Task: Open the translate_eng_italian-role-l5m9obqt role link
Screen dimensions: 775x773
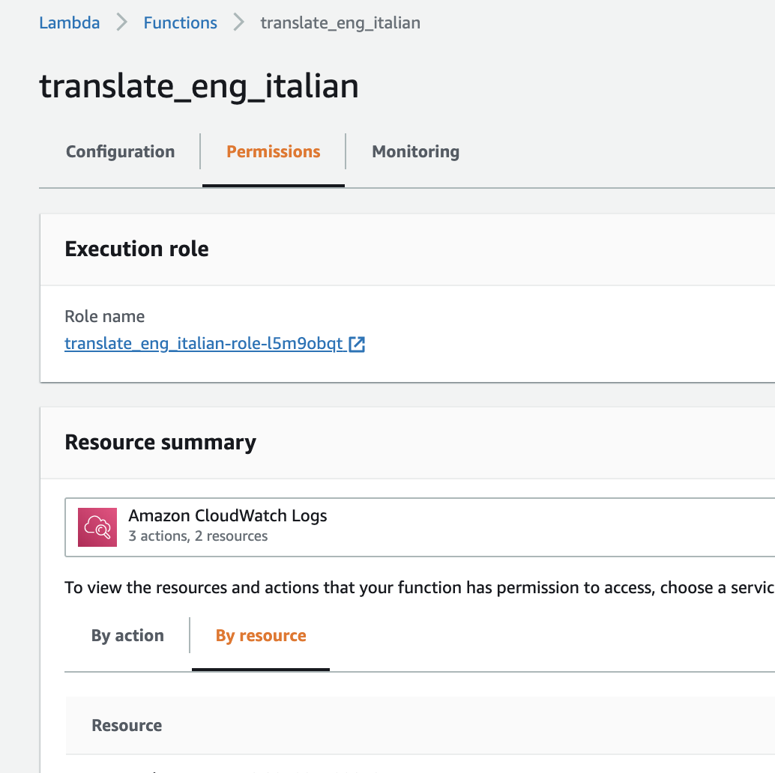Action: [204, 345]
